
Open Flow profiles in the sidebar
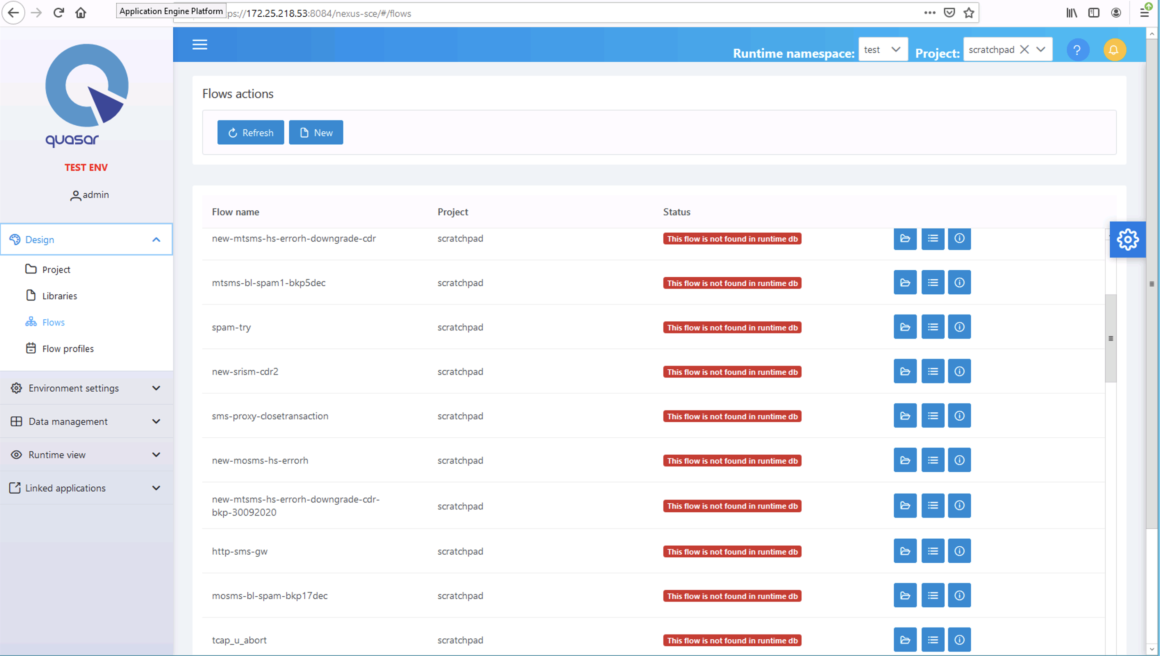click(x=59, y=349)
